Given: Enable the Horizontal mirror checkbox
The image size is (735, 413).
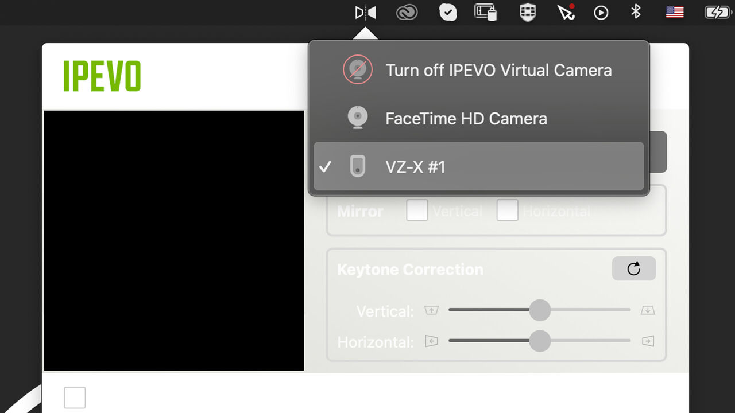Looking at the screenshot, I should point(508,211).
